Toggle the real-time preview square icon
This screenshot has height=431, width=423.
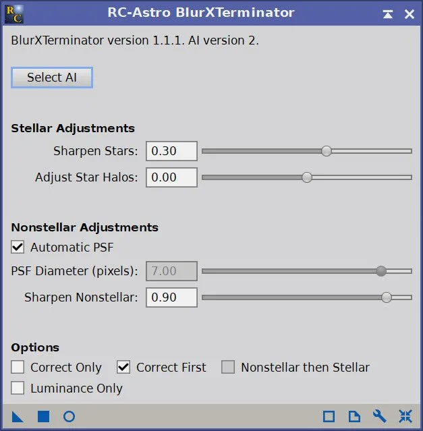(x=329, y=416)
